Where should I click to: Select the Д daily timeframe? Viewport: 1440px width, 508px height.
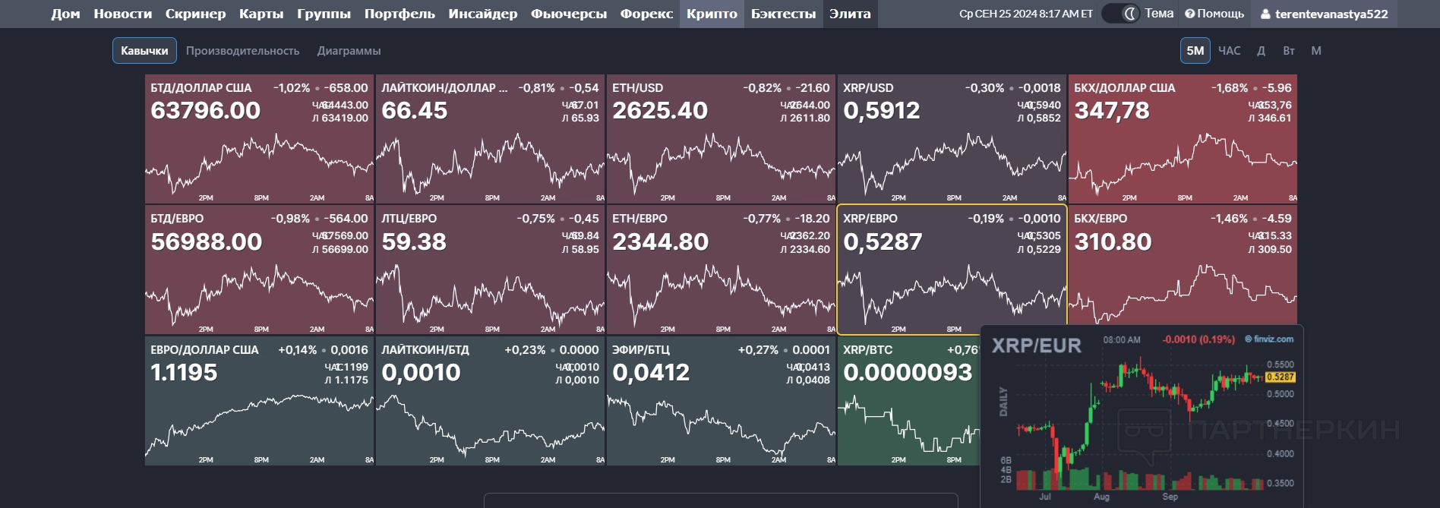1261,51
